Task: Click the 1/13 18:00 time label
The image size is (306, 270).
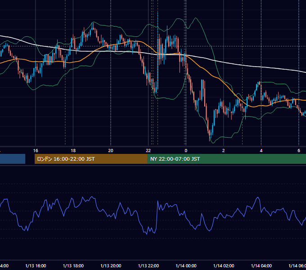Action: pos(73,265)
